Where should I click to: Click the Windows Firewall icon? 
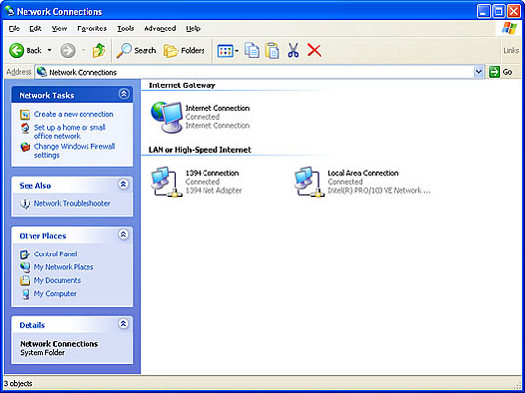pyautogui.click(x=25, y=147)
